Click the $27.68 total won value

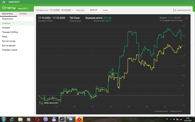pos(108,18)
